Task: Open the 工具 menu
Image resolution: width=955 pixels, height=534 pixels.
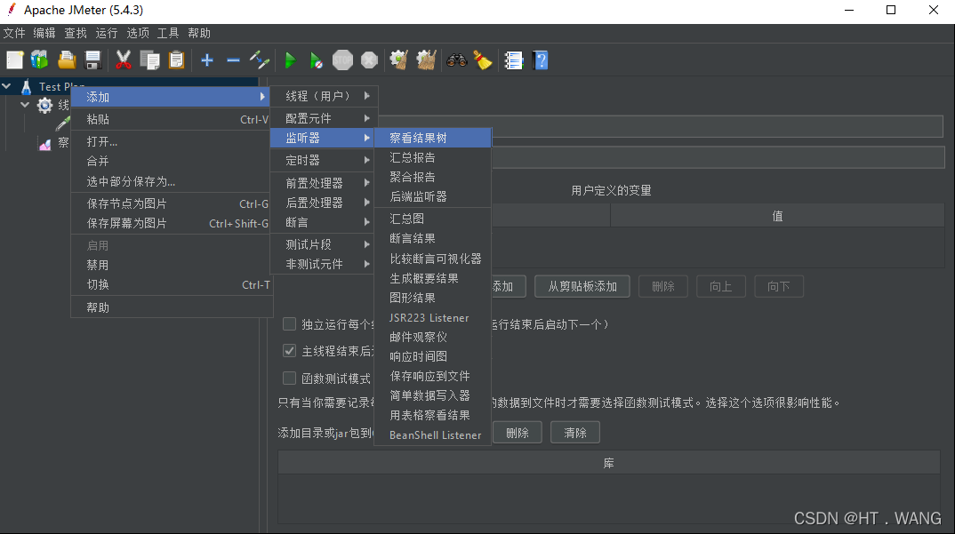Action: pyautogui.click(x=168, y=33)
